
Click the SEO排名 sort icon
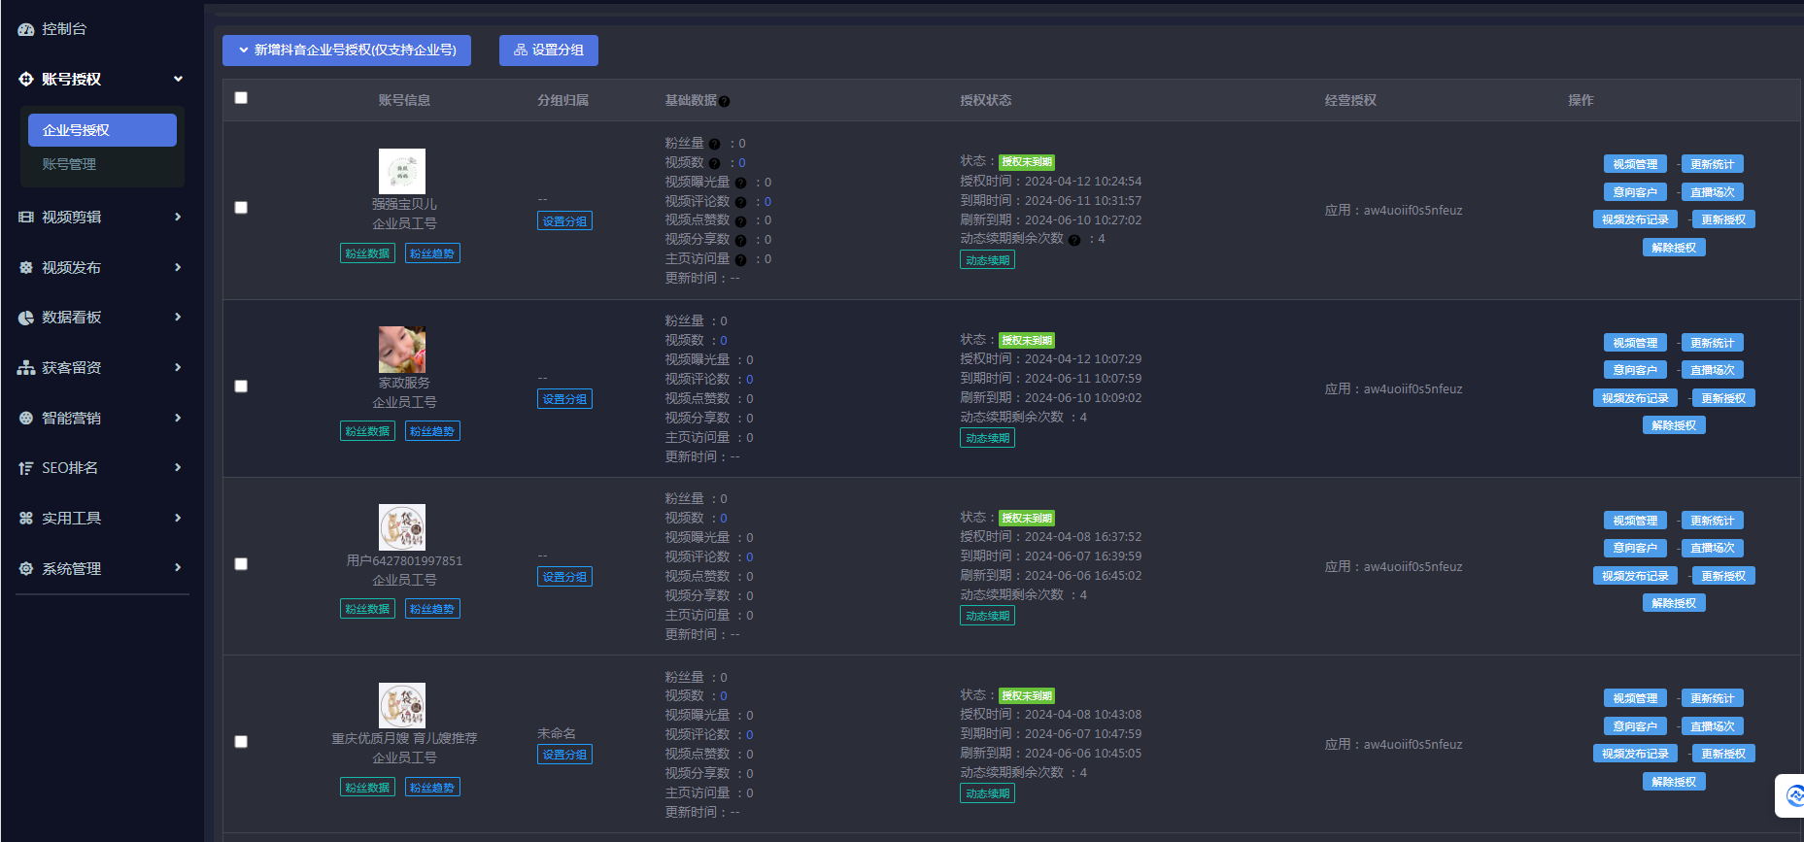point(26,468)
